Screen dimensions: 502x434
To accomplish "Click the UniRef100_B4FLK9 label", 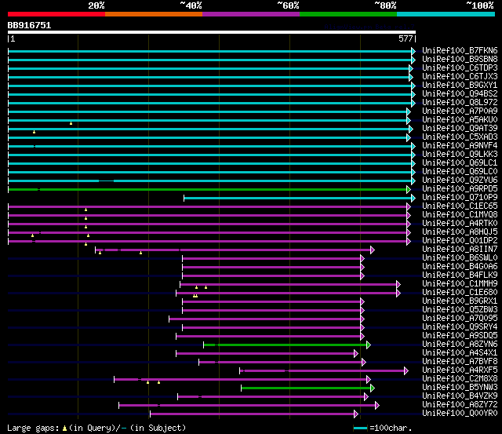I will click(460, 275).
